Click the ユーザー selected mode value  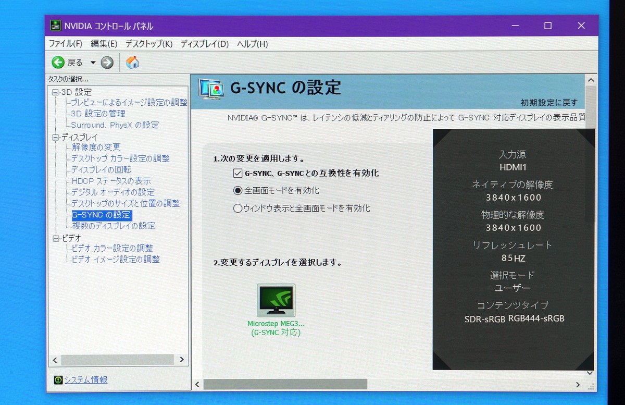(x=513, y=288)
